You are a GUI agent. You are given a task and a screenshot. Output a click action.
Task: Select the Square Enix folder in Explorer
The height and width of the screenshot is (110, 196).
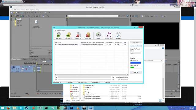click(88, 88)
